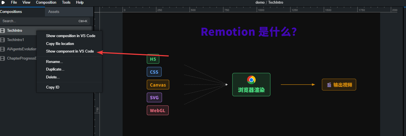
Task: Focus the Search compositions field
Action: 45,21
